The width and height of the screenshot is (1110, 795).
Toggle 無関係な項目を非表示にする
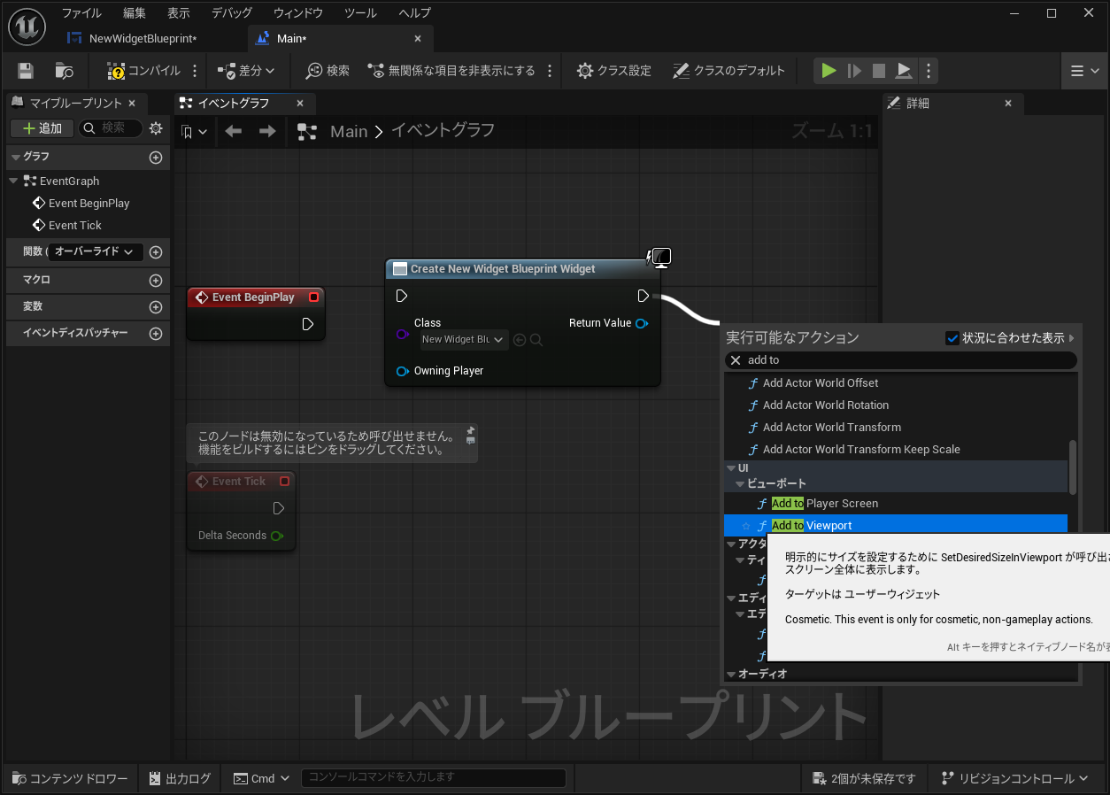click(x=451, y=71)
